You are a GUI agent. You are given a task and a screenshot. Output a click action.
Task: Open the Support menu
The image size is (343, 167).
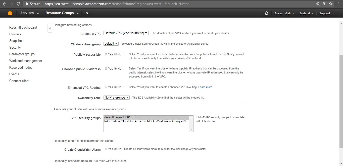point(326,13)
